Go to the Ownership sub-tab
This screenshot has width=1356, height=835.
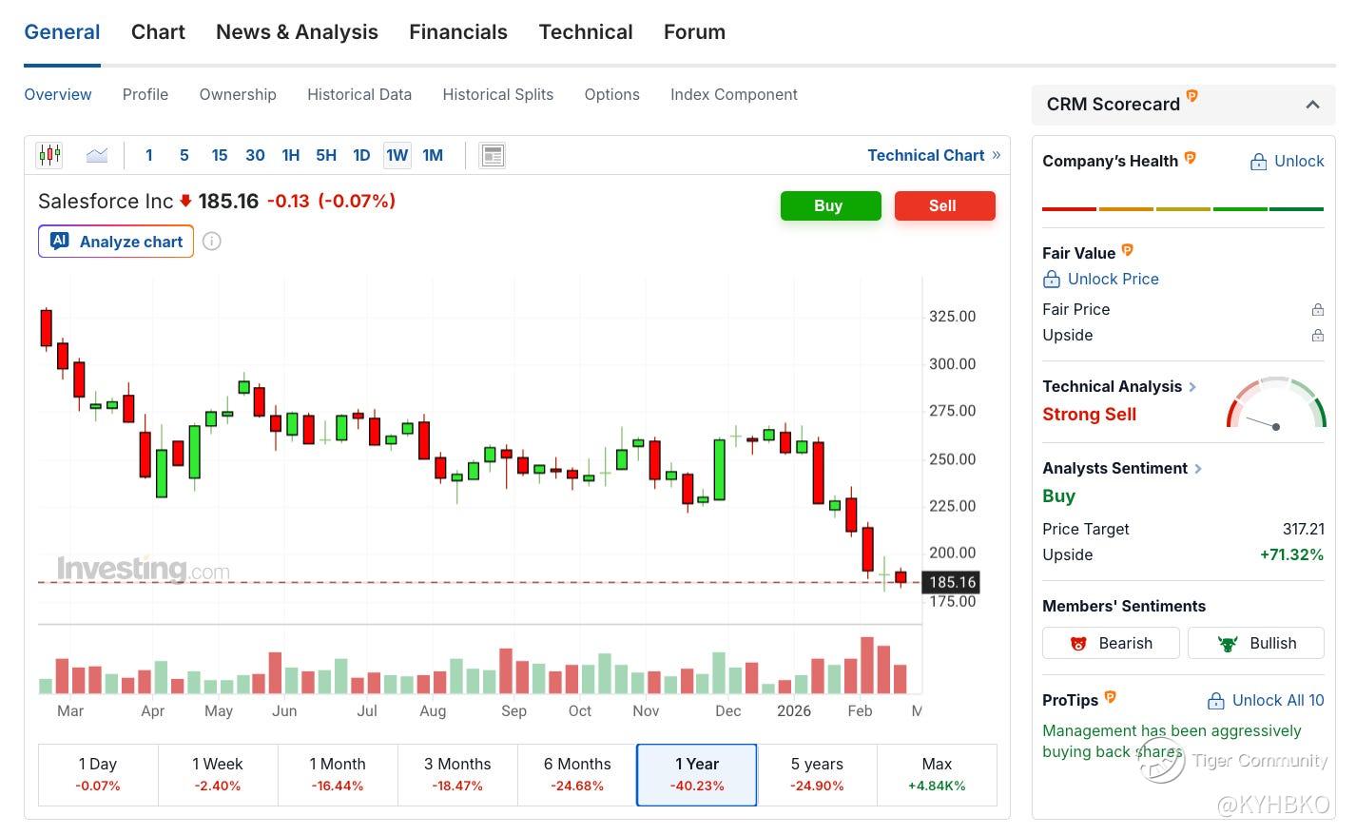pyautogui.click(x=238, y=95)
